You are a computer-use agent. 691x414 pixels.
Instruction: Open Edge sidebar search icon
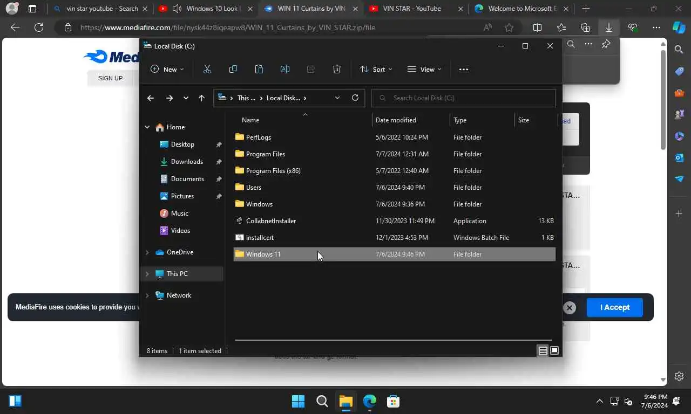pyautogui.click(x=679, y=50)
